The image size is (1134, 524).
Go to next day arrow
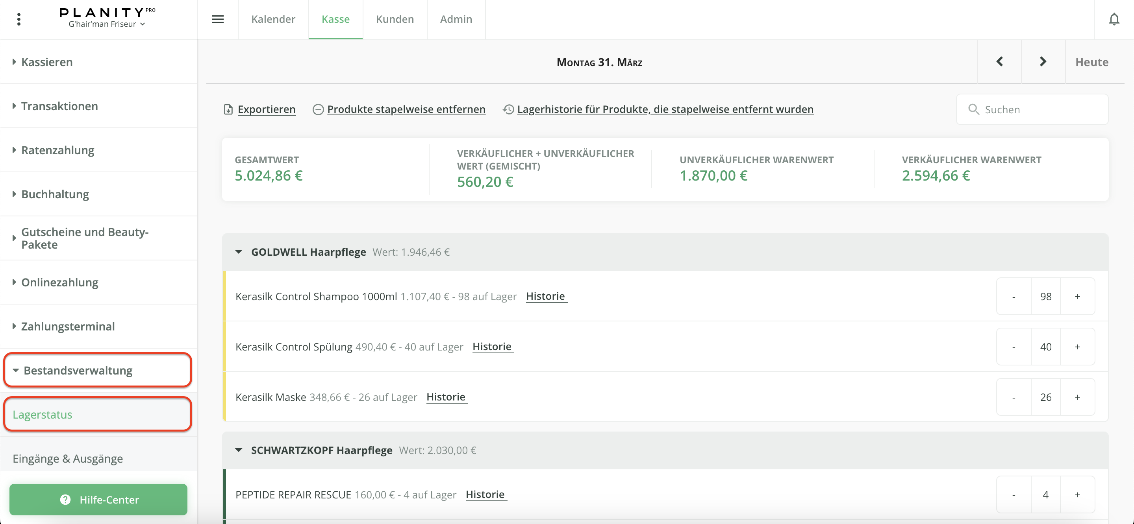(x=1042, y=62)
